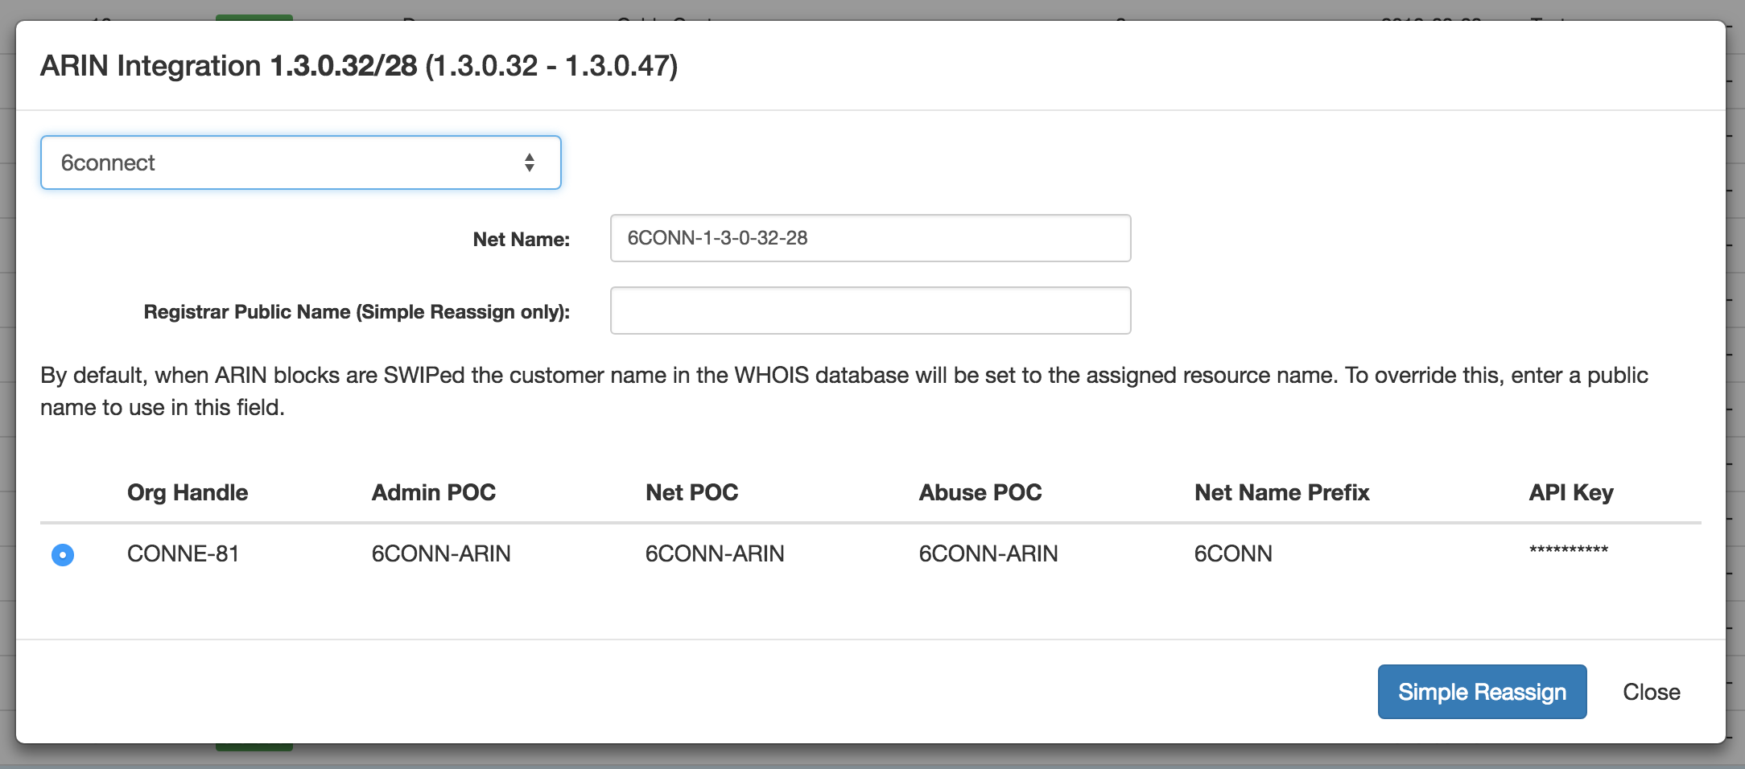Click 6CONN-ARIN under Abuse POC
Viewport: 1745px width, 769px height.
coord(988,553)
